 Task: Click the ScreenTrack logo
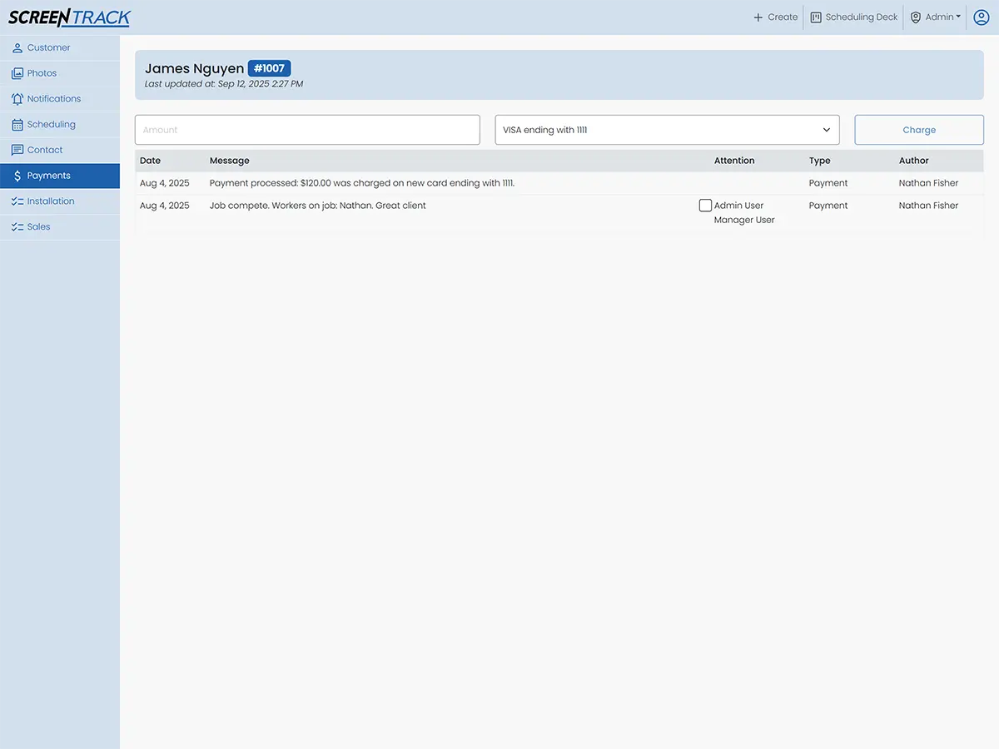(70, 17)
